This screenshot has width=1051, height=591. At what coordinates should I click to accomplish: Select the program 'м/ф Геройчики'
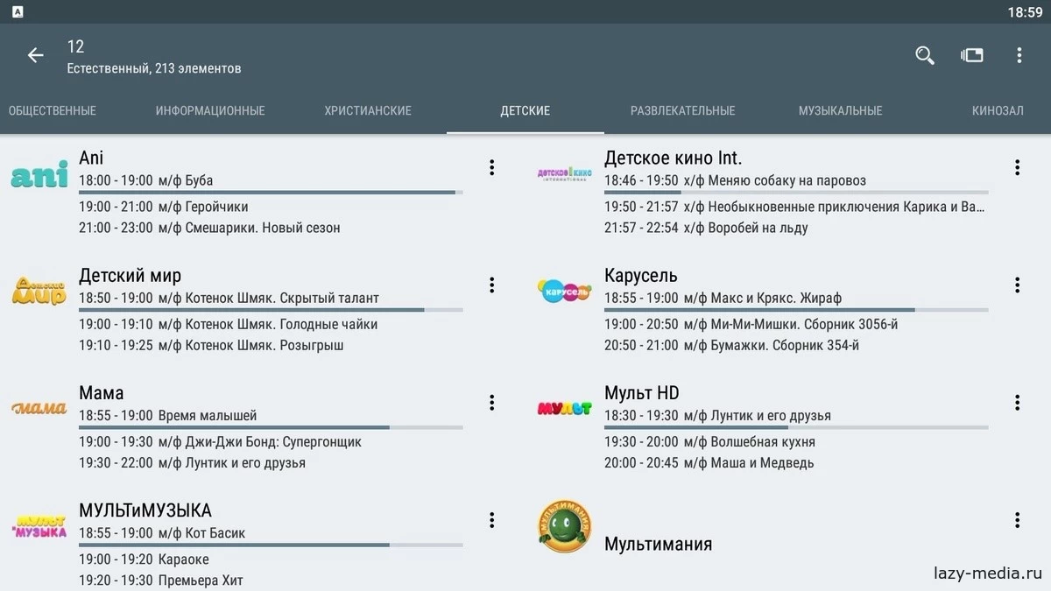click(x=203, y=207)
